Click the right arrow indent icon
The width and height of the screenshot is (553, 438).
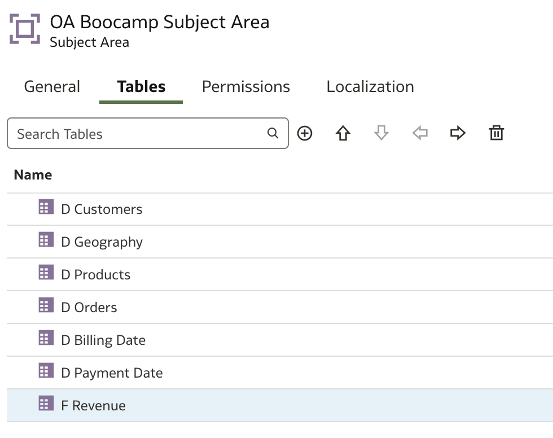pyautogui.click(x=458, y=133)
